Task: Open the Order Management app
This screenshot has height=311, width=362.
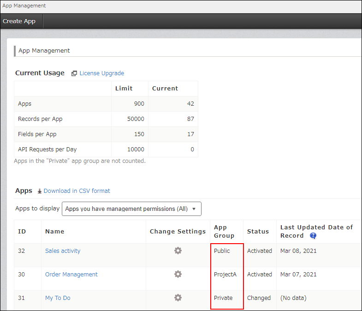Action: [71, 275]
